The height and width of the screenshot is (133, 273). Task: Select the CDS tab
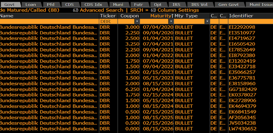click(69, 5)
